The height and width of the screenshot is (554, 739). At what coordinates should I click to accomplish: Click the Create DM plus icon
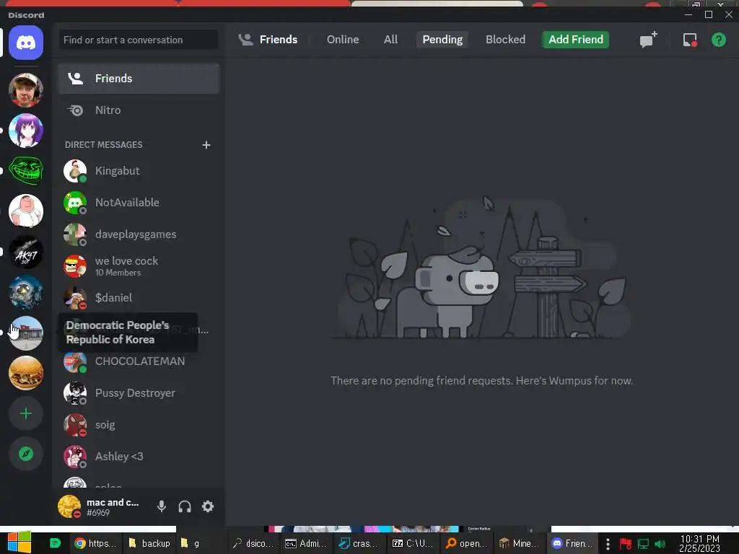click(206, 144)
